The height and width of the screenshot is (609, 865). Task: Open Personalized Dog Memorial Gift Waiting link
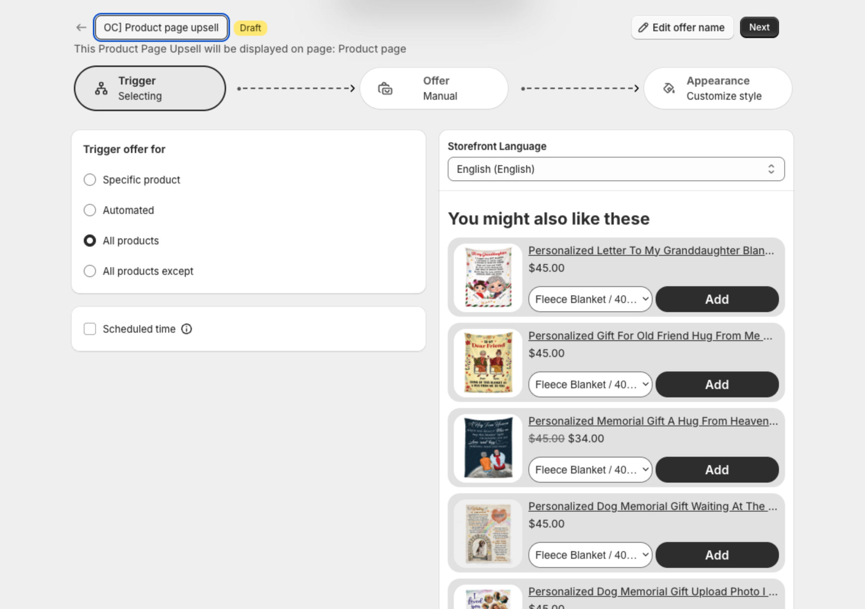click(653, 506)
